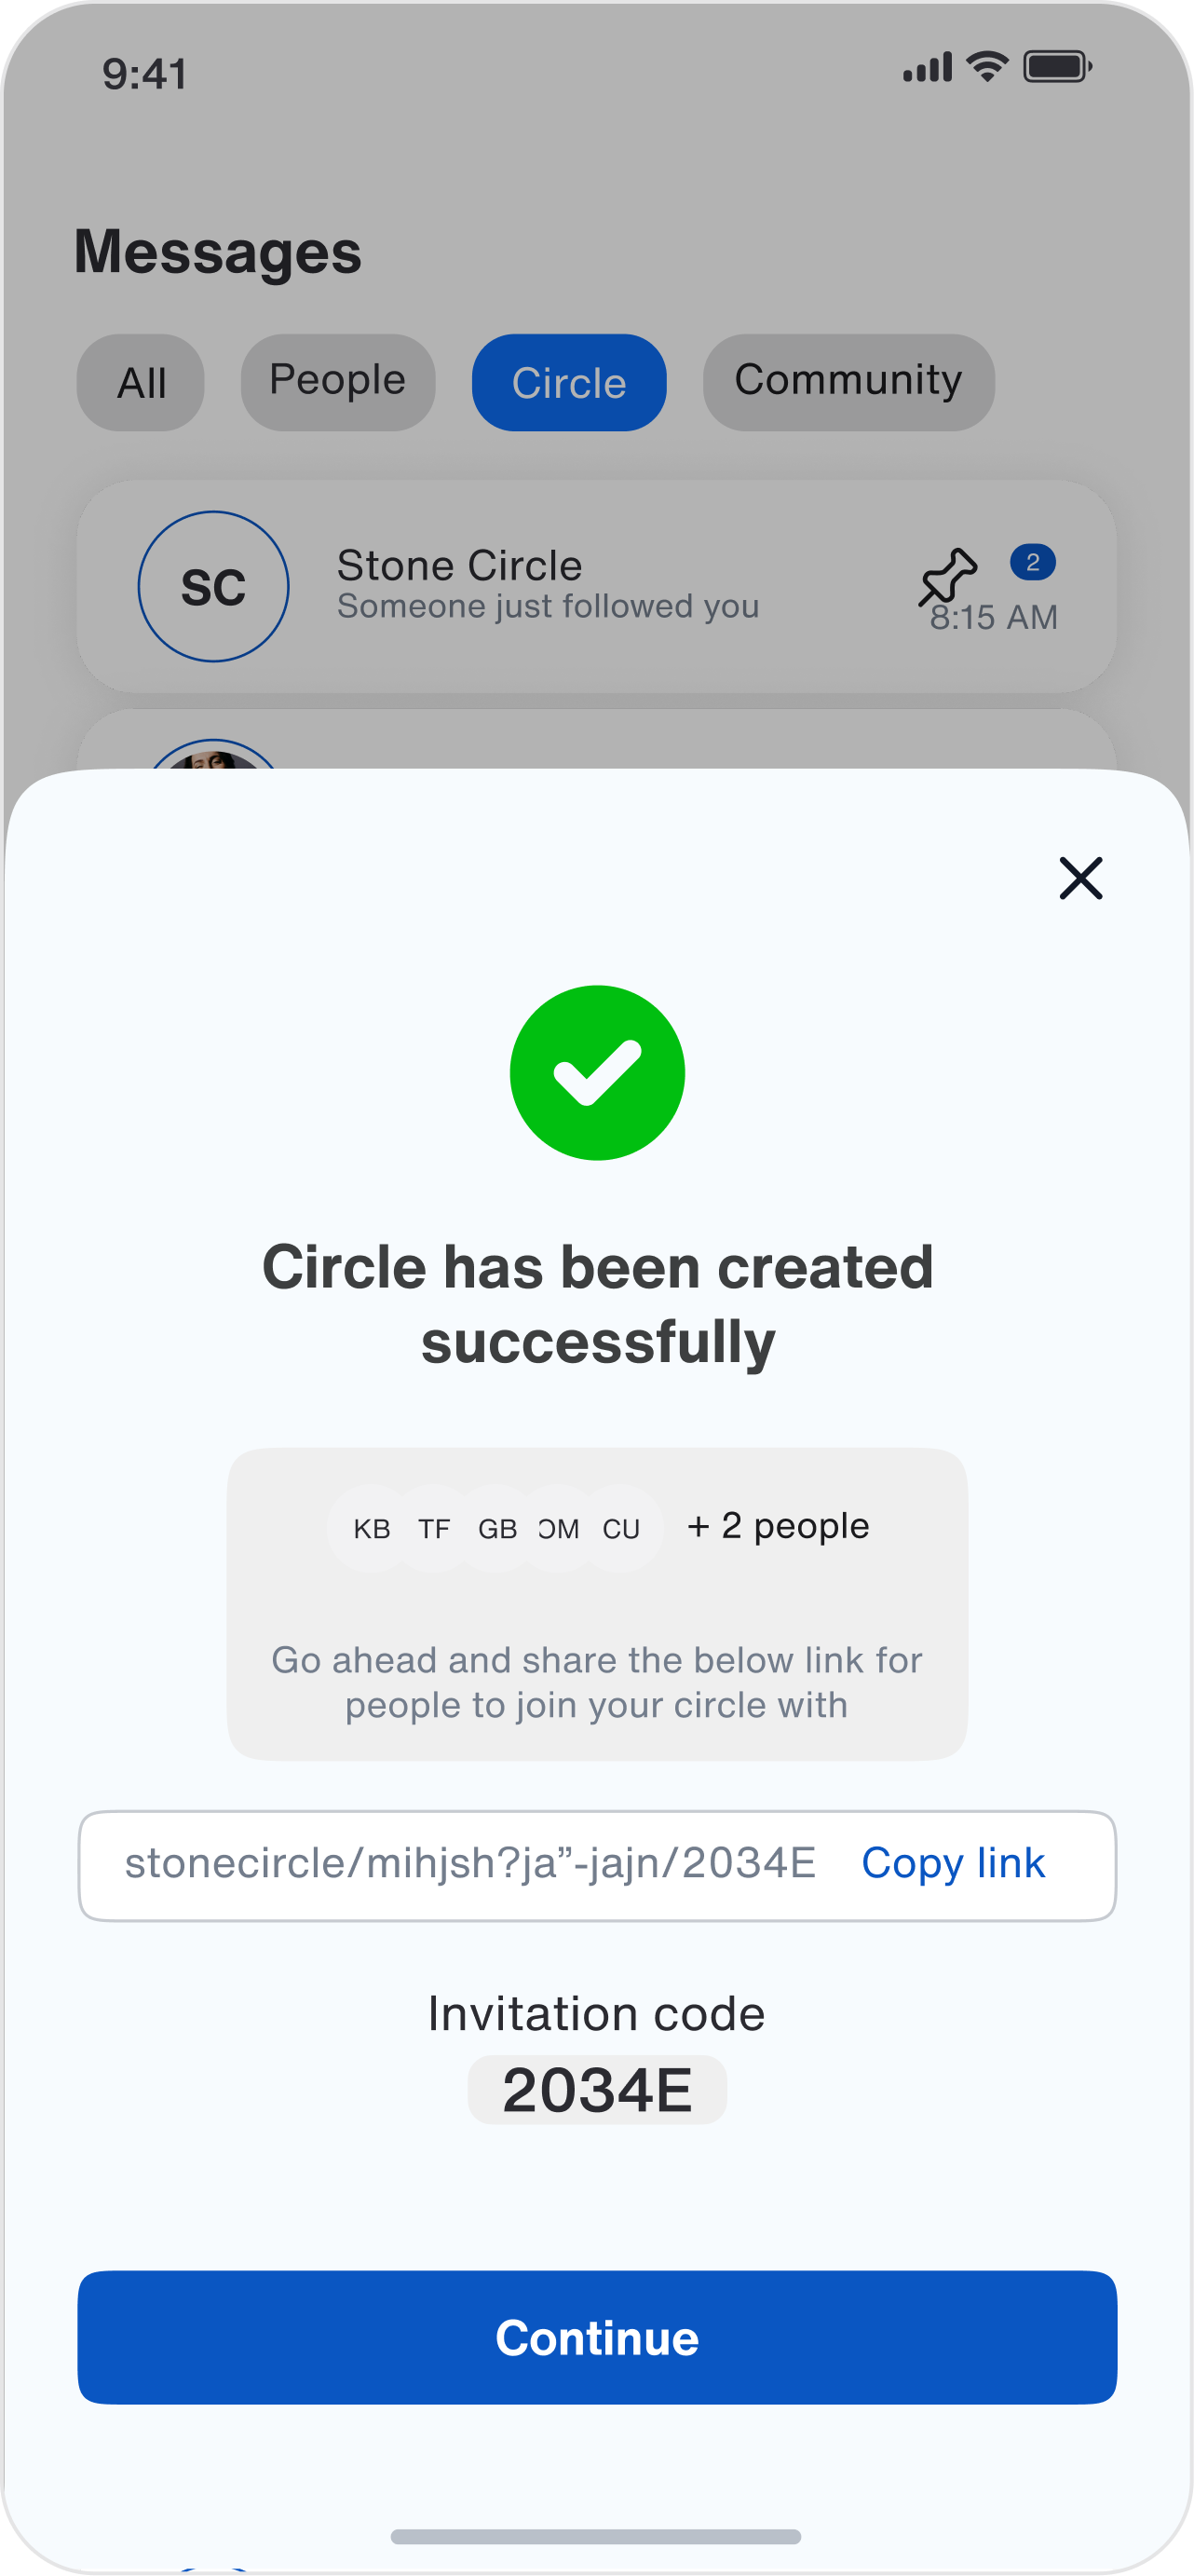Tap the unread badge showing 2
Viewport: 1194px width, 2576px height.
(x=1032, y=562)
